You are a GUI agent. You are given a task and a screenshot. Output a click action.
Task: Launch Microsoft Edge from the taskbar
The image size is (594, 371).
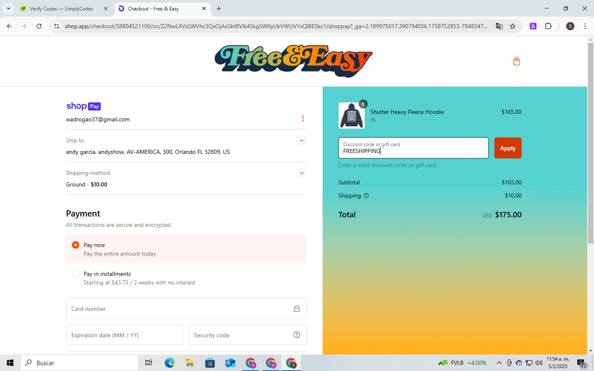(x=169, y=363)
